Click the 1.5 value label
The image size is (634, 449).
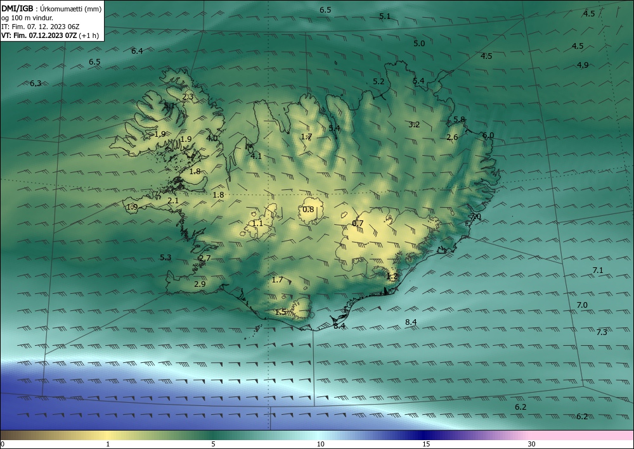click(x=280, y=312)
